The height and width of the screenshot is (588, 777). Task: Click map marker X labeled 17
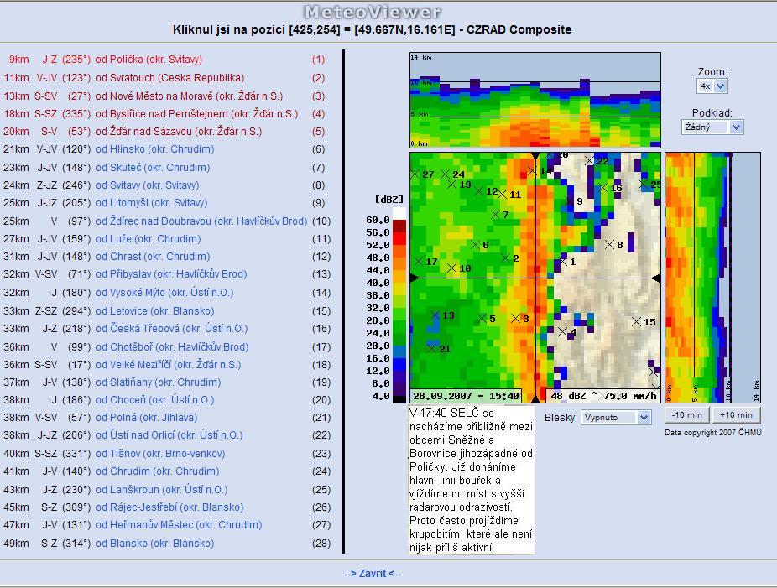click(x=418, y=261)
